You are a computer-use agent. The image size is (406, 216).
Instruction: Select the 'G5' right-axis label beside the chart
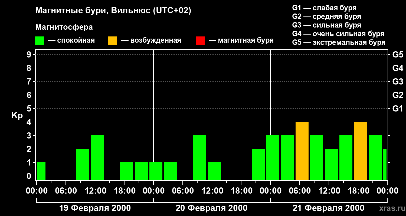click(x=398, y=55)
